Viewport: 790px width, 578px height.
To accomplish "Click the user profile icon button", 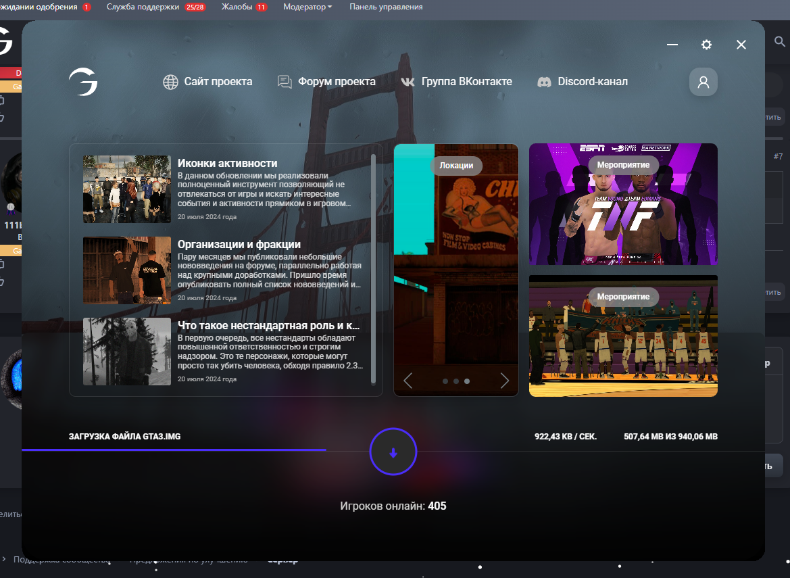I will pos(703,82).
